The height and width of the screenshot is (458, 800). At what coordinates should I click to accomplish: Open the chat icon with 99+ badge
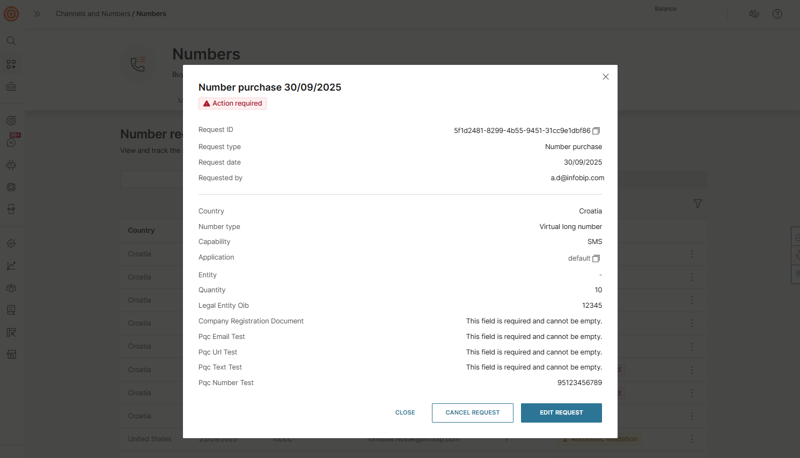click(x=11, y=142)
